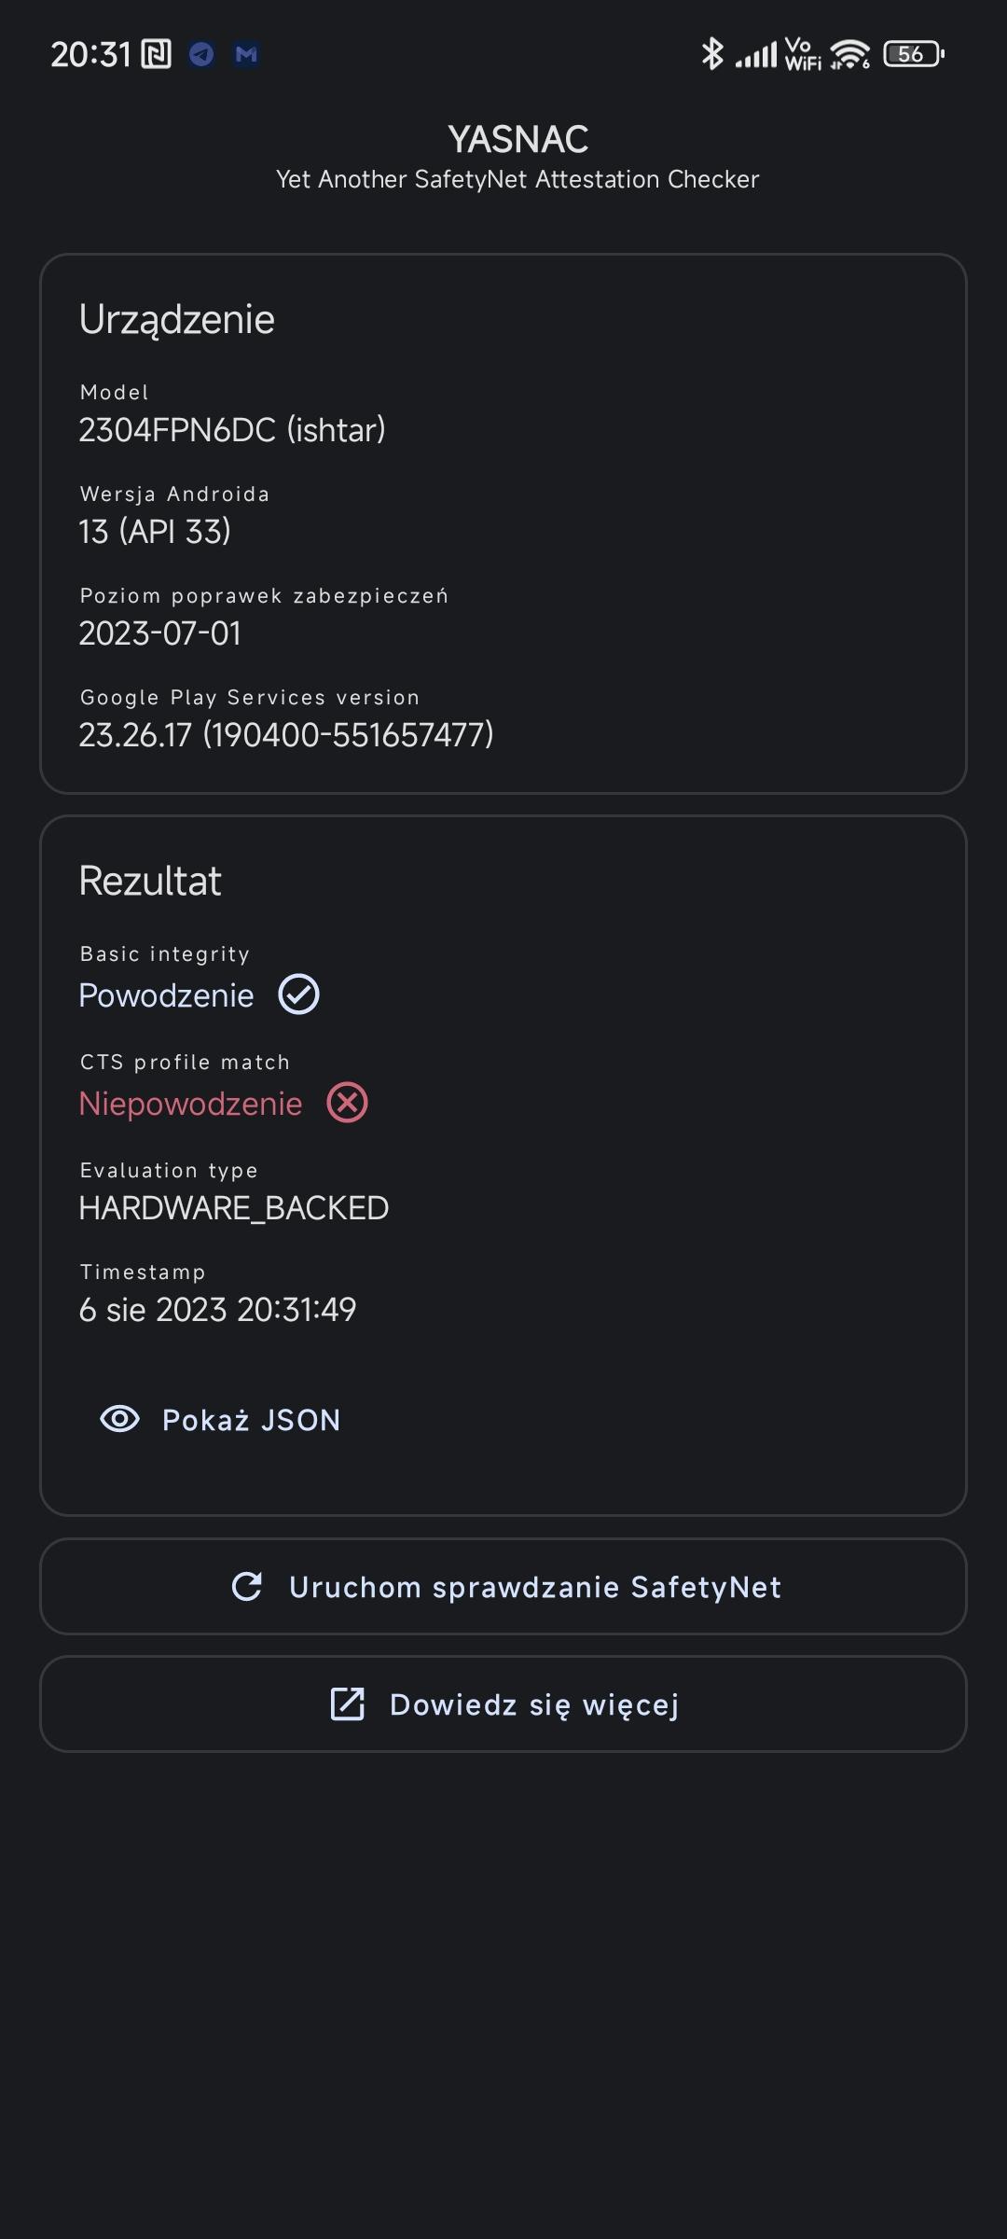Tap the HARDWARE_BACKED evaluation type text
The width and height of the screenshot is (1007, 2239).
tap(234, 1208)
